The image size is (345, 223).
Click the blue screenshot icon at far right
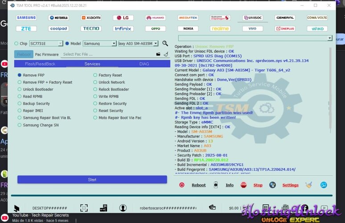(324, 185)
